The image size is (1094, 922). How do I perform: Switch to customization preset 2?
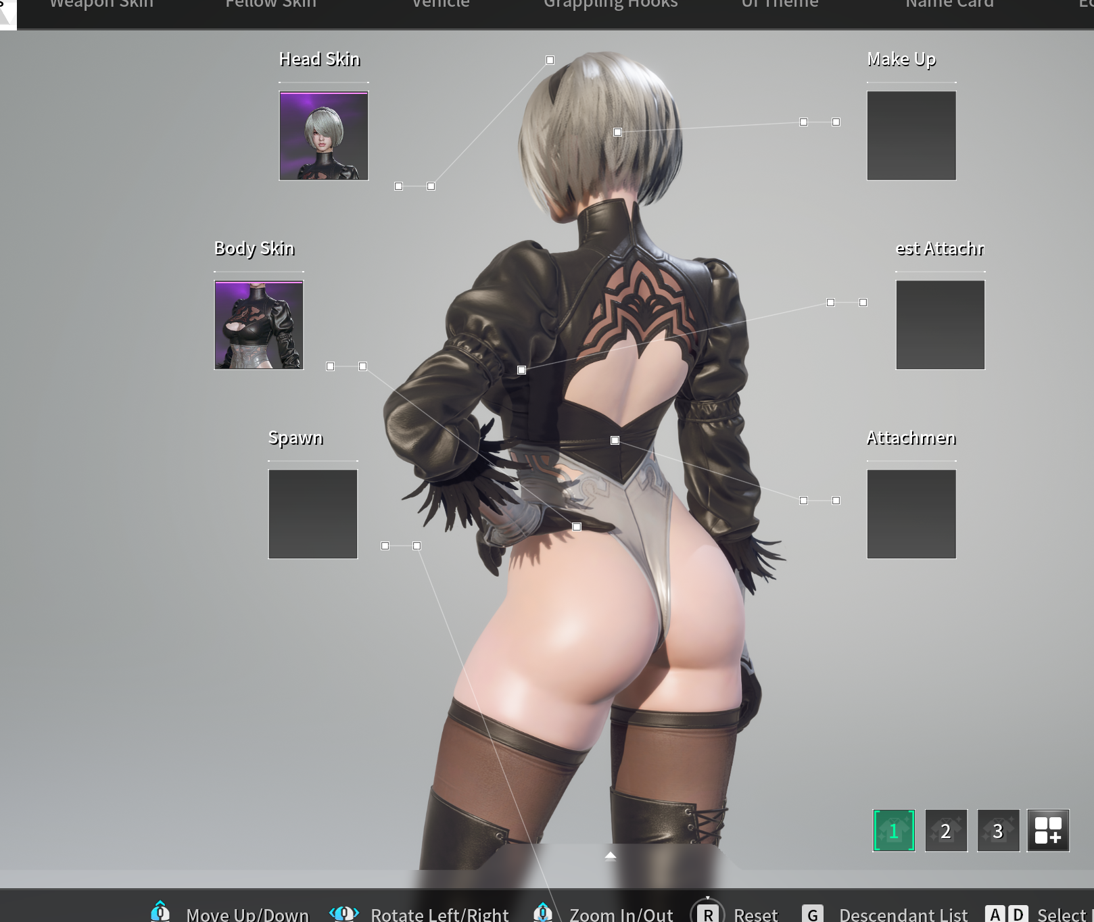946,831
